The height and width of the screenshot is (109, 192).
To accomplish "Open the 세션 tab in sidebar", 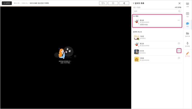I will 188,15.
